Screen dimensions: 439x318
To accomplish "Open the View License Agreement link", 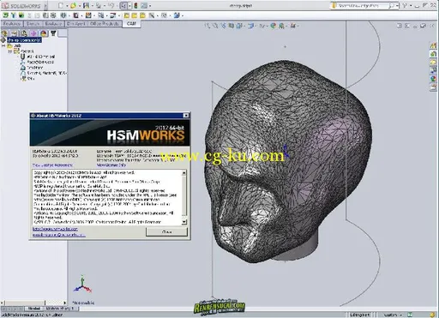I will 52,165.
